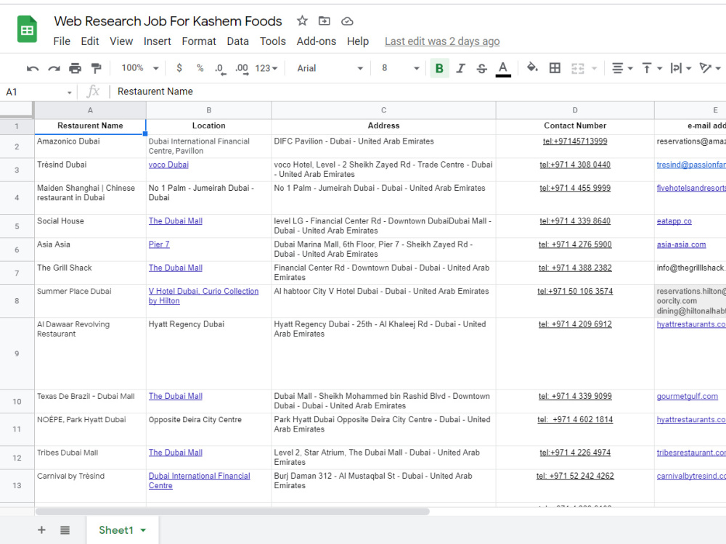Open the Add-ons menu
Screen dimensions: 726x544
(x=317, y=41)
